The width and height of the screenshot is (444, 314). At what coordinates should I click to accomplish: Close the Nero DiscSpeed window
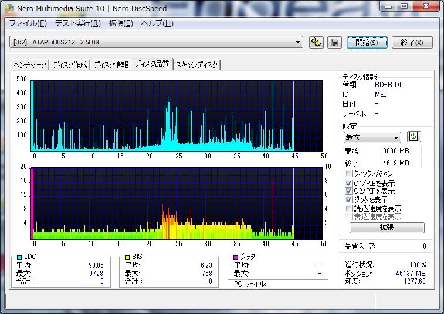pyautogui.click(x=426, y=6)
